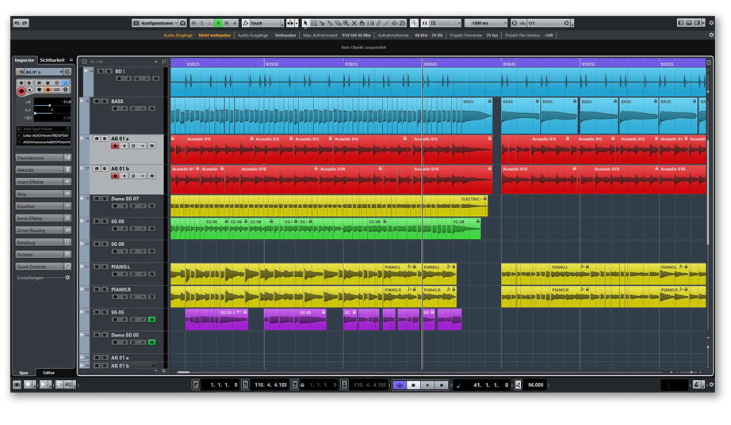Select the hand Play tool in the toolbar
Screen dimensions: 731x425
click(x=362, y=23)
